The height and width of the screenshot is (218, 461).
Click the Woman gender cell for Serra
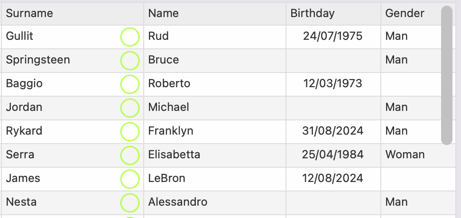[x=405, y=155]
